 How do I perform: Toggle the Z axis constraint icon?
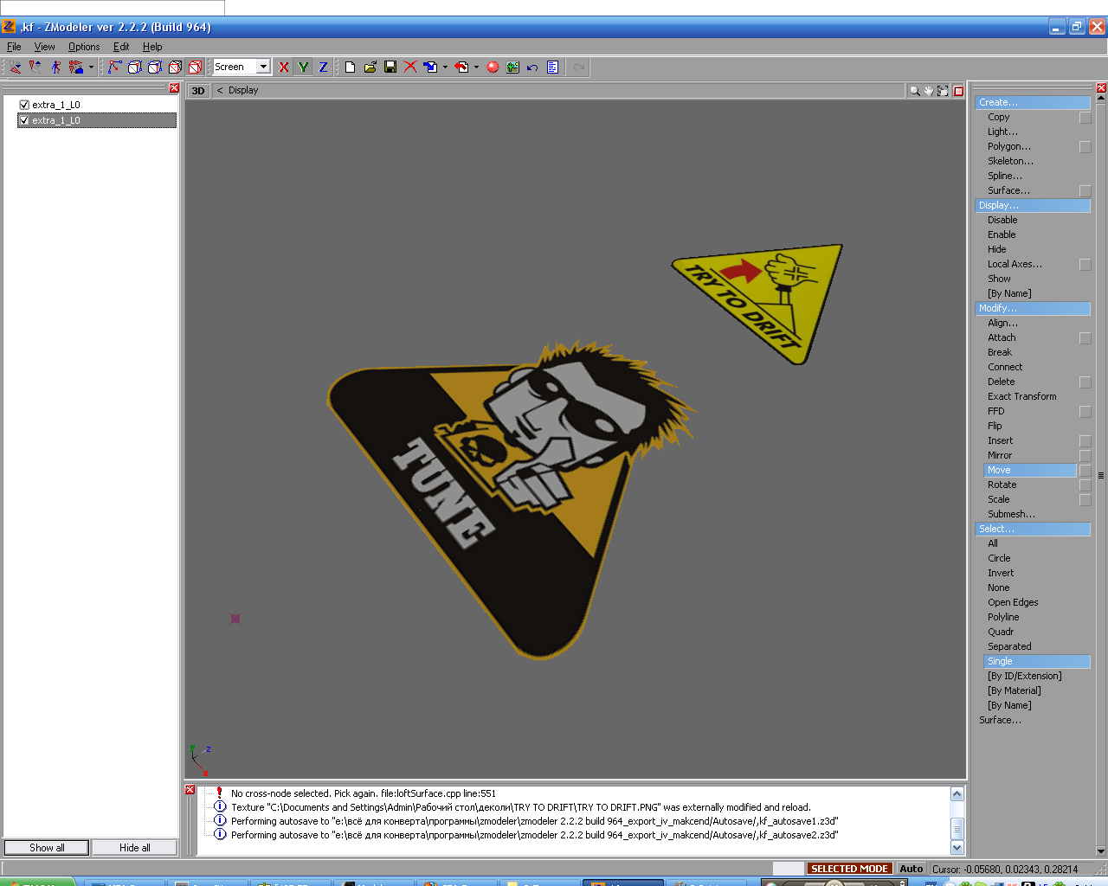coord(323,67)
